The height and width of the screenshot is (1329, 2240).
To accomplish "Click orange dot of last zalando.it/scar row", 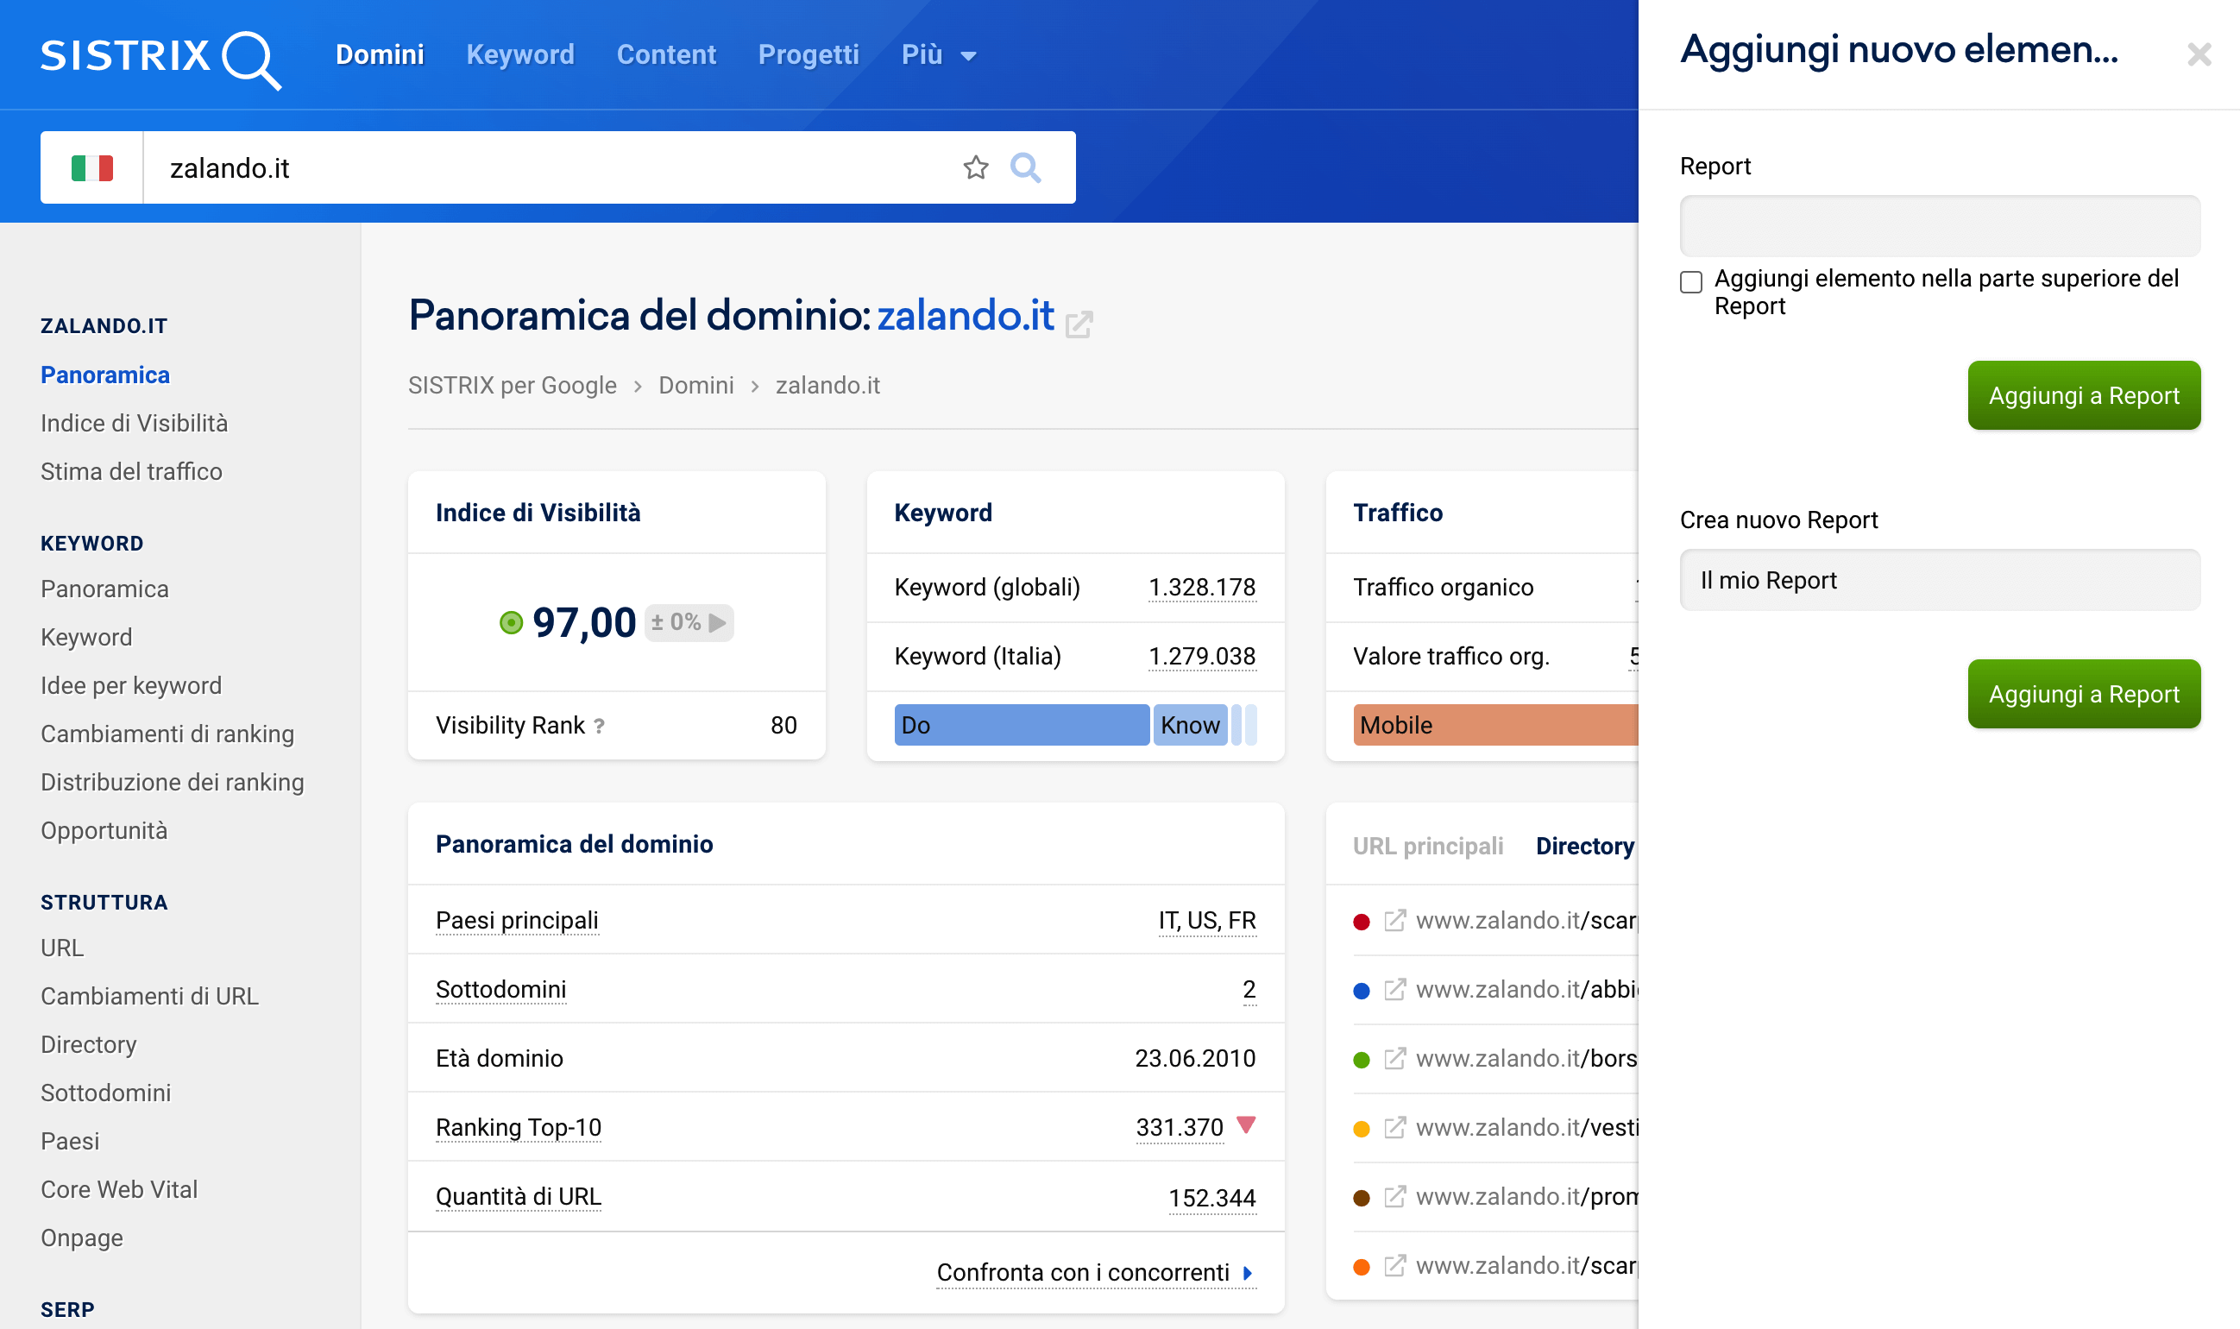I will pos(1362,1267).
